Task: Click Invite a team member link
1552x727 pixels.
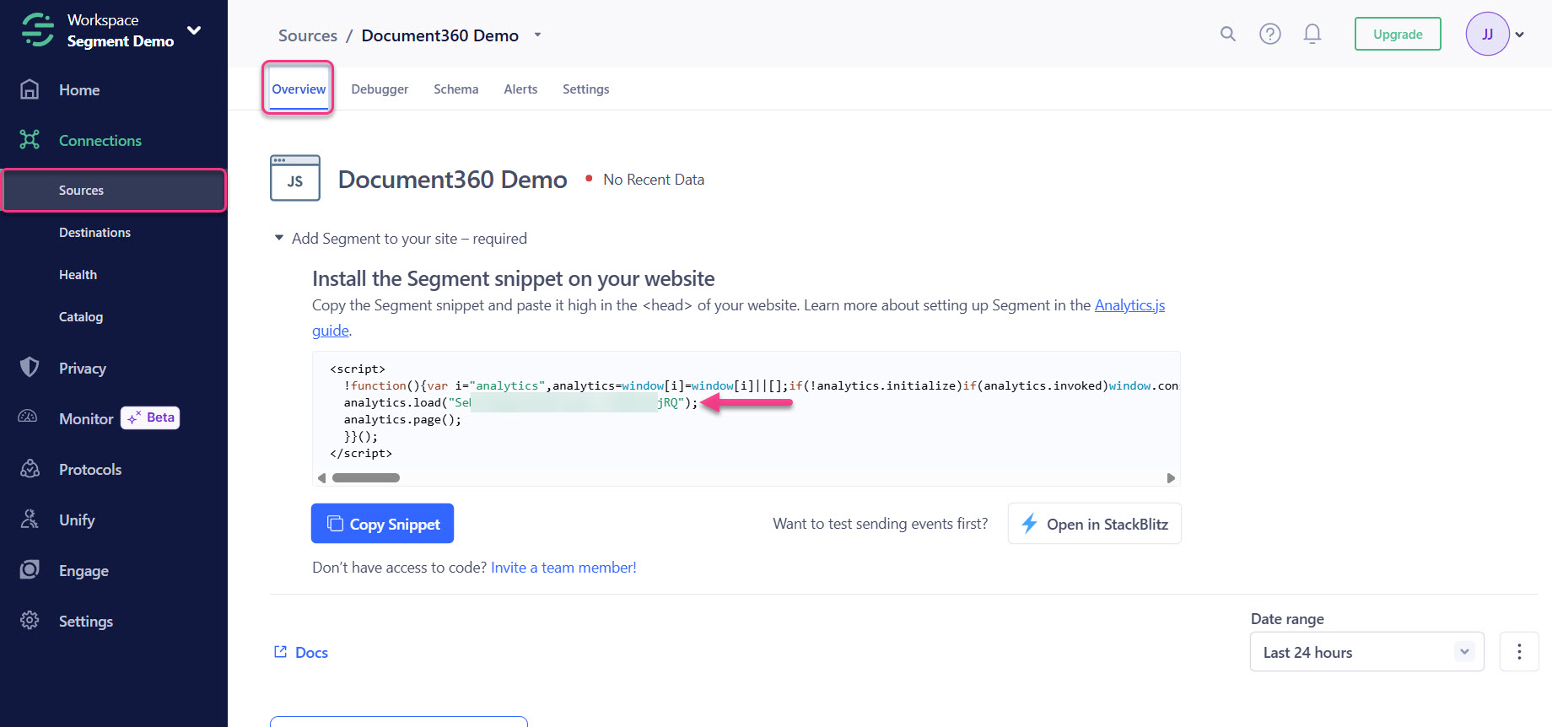Action: pyautogui.click(x=563, y=568)
